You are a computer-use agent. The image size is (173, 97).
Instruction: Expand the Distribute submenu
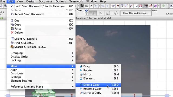[41, 74]
